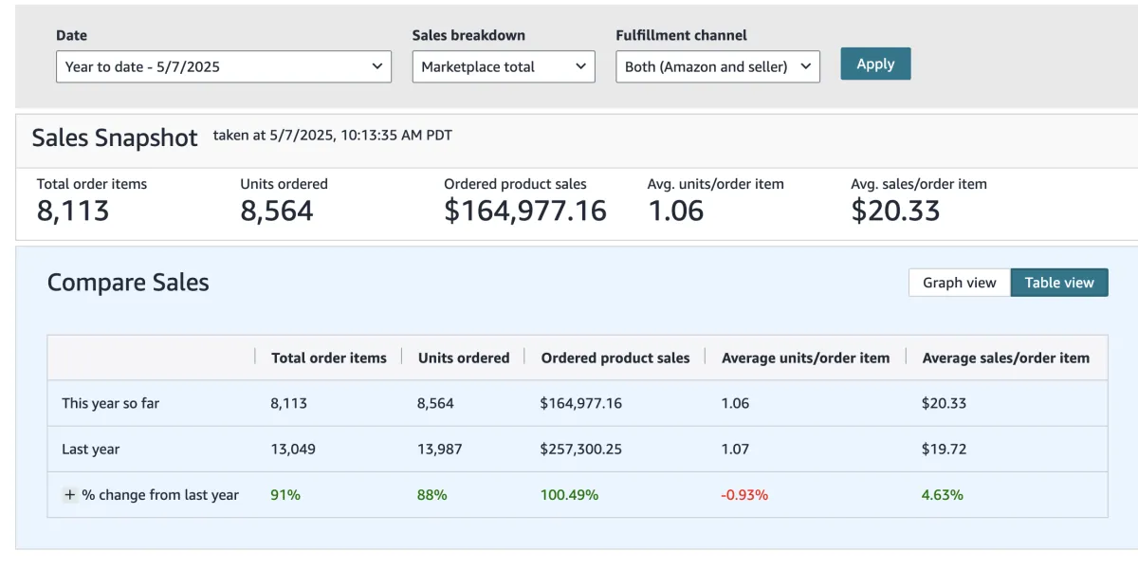Viewport: 1138px width, 570px height.
Task: Click the green 100.49% change value
Action: (x=569, y=495)
